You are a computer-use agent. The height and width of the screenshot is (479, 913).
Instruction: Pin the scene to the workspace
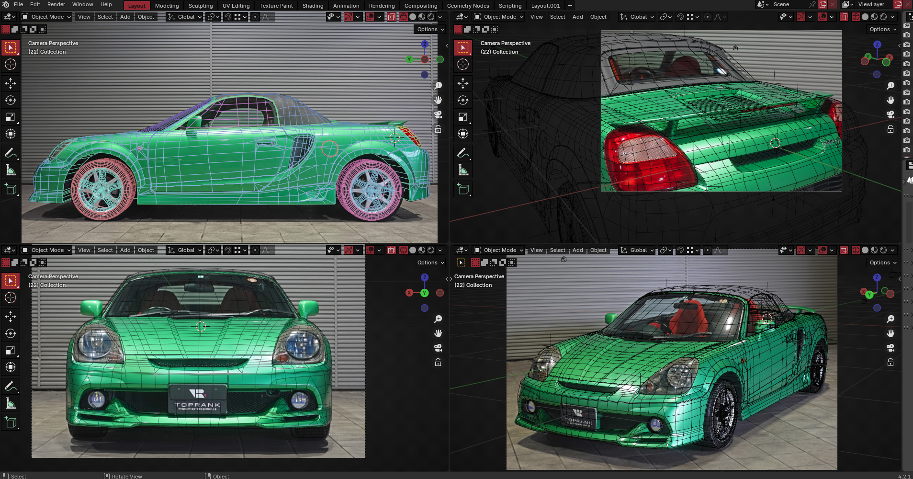click(812, 4)
